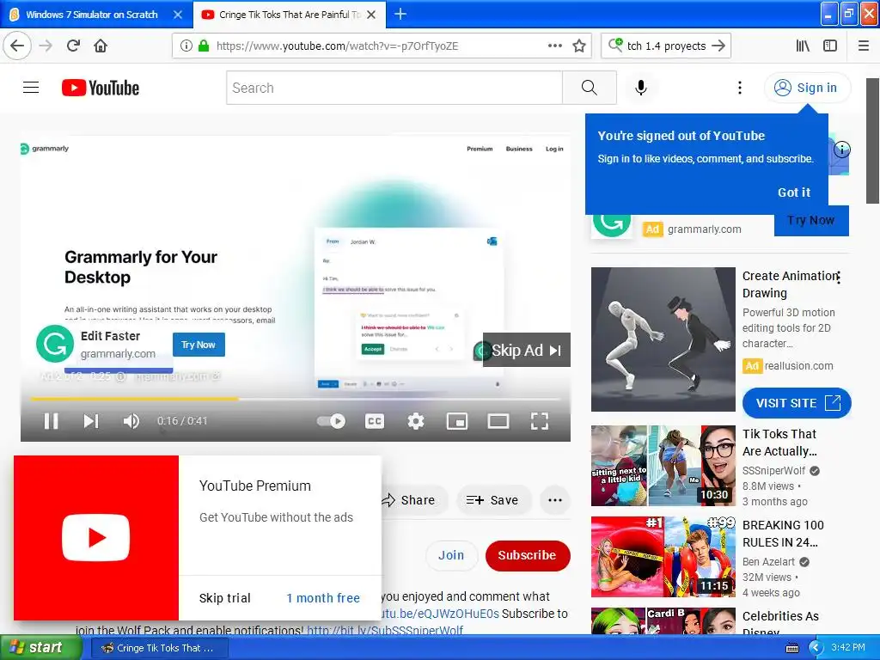Open a new browser tab with plus
This screenshot has height=660, width=880.
point(400,14)
